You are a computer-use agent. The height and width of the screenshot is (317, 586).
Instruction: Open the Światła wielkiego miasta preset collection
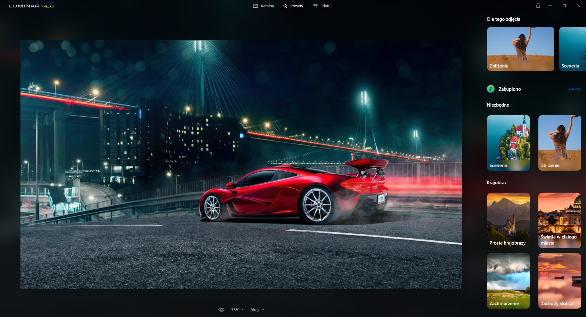(560, 220)
